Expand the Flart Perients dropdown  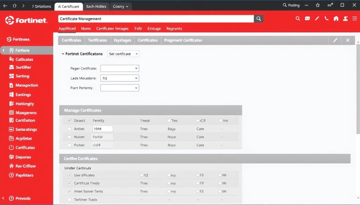120,88
